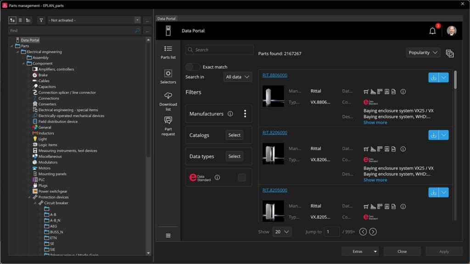Open the Part request icon
Viewport: 470px width, 264px height.
point(168,120)
